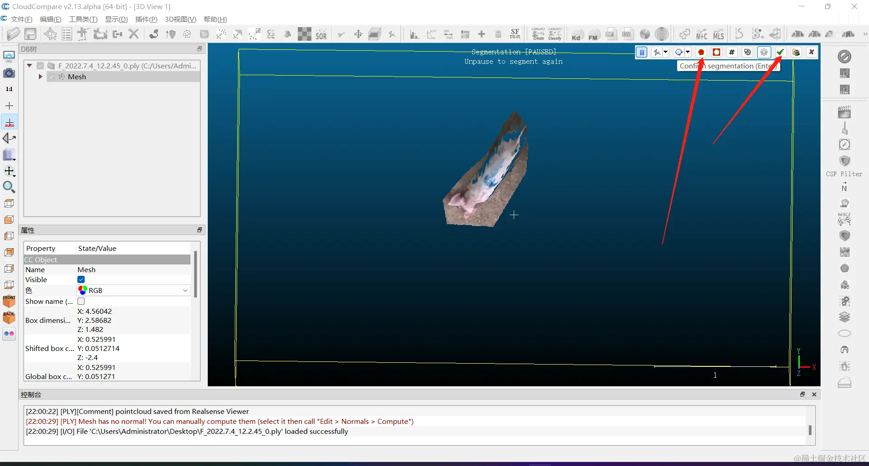Toggle the Show name checkbox
869x466 pixels.
tap(81, 301)
